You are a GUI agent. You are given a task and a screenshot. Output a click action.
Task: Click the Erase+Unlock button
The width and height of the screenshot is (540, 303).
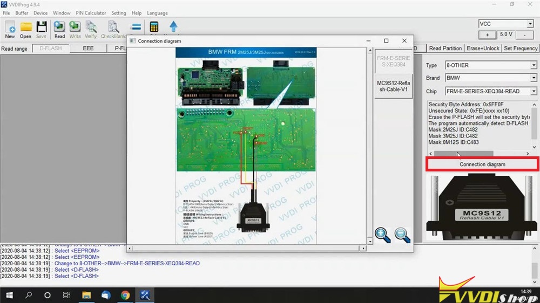point(483,48)
